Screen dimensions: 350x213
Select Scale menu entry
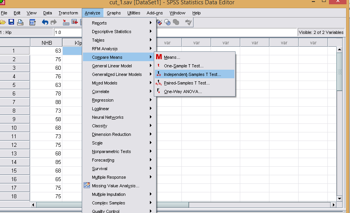(x=119, y=143)
